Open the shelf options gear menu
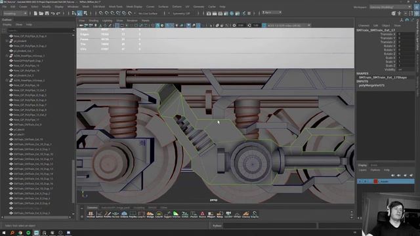The width and height of the screenshot is (420, 236). coord(82,216)
